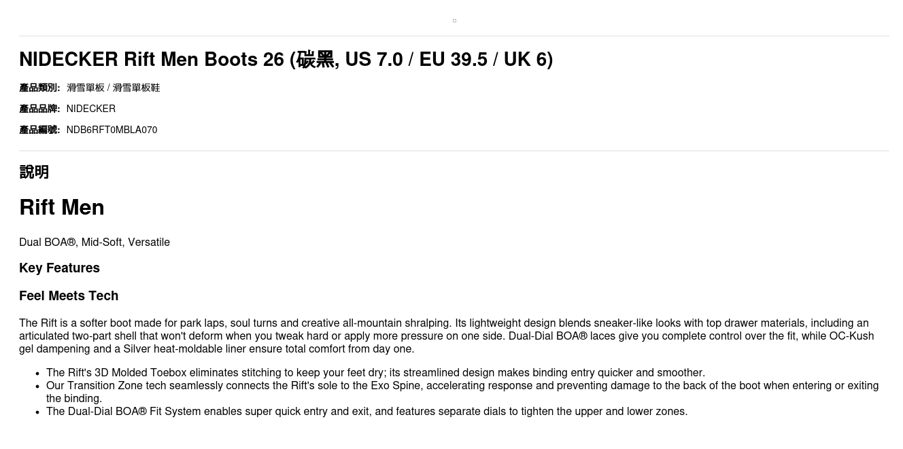Click the product code NDB6RFT0MBLA070
The image size is (903, 449).
point(112,130)
